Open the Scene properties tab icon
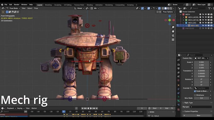This screenshot has height=120, width=214. click(x=178, y=76)
